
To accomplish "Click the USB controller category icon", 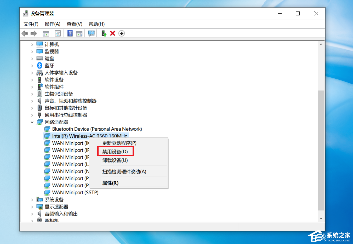I will pyautogui.click(x=39, y=115).
